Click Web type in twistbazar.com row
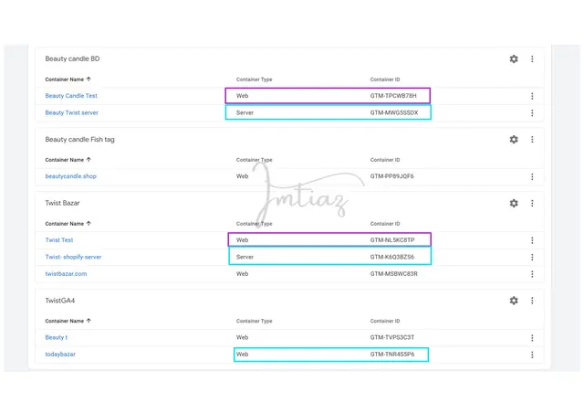Viewport: 584px width, 413px height. click(x=242, y=274)
